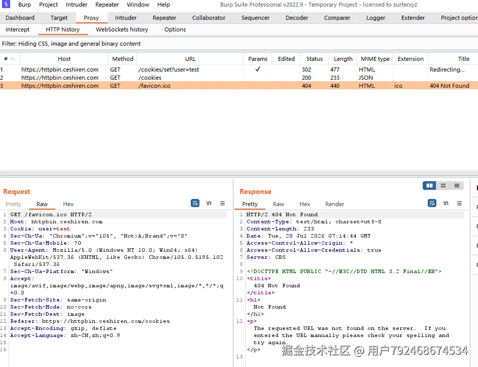Switch Response view to Raw
Screen dimensions: 478x367
click(278, 204)
